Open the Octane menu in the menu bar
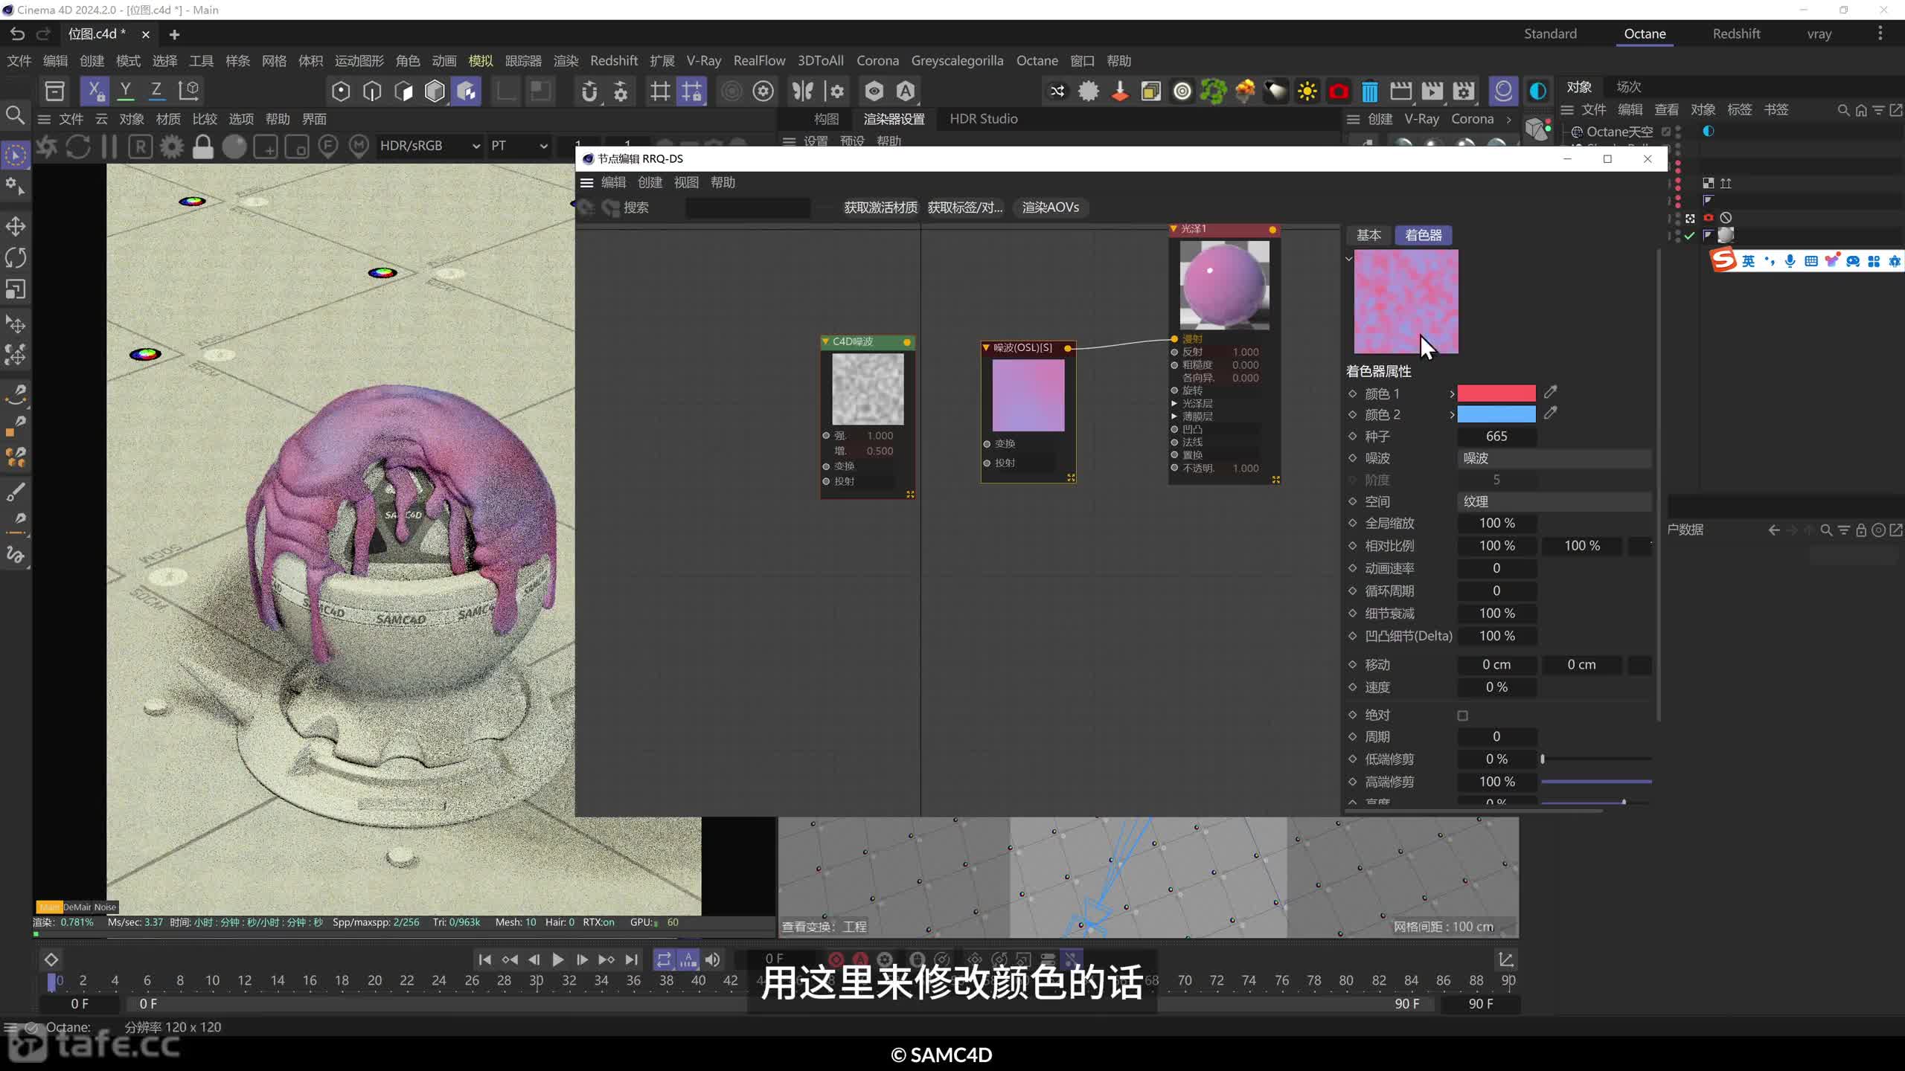Screen dimensions: 1905x1071 pos(1037,60)
